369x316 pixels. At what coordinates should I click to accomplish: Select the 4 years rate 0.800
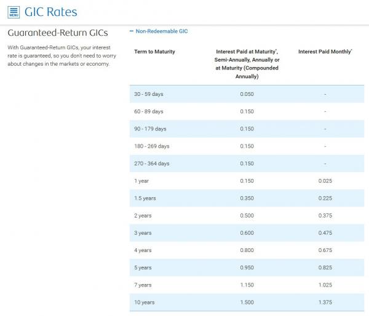pyautogui.click(x=247, y=250)
